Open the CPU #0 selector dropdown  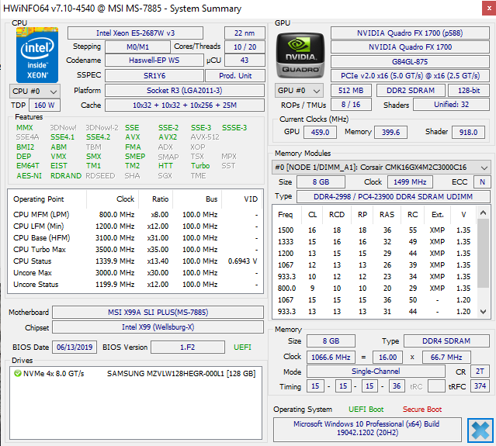(x=35, y=92)
